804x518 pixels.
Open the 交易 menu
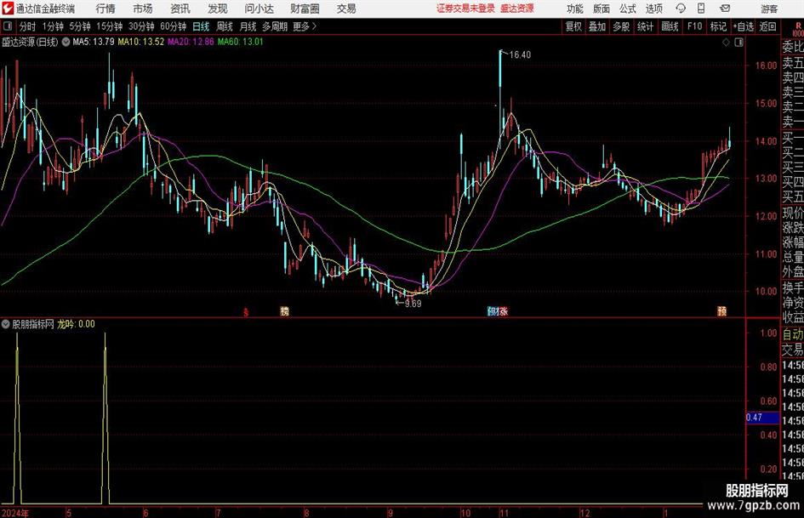[x=346, y=9]
